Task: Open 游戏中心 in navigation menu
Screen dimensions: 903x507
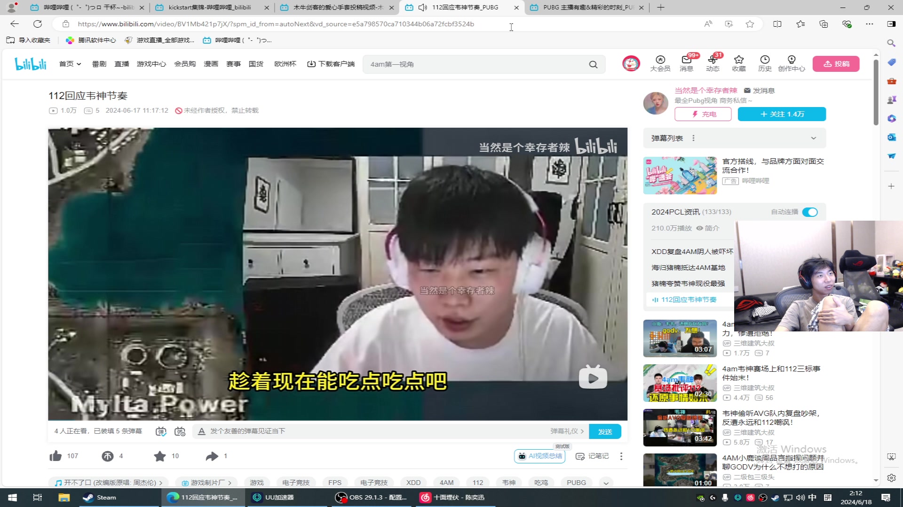Action: [151, 64]
